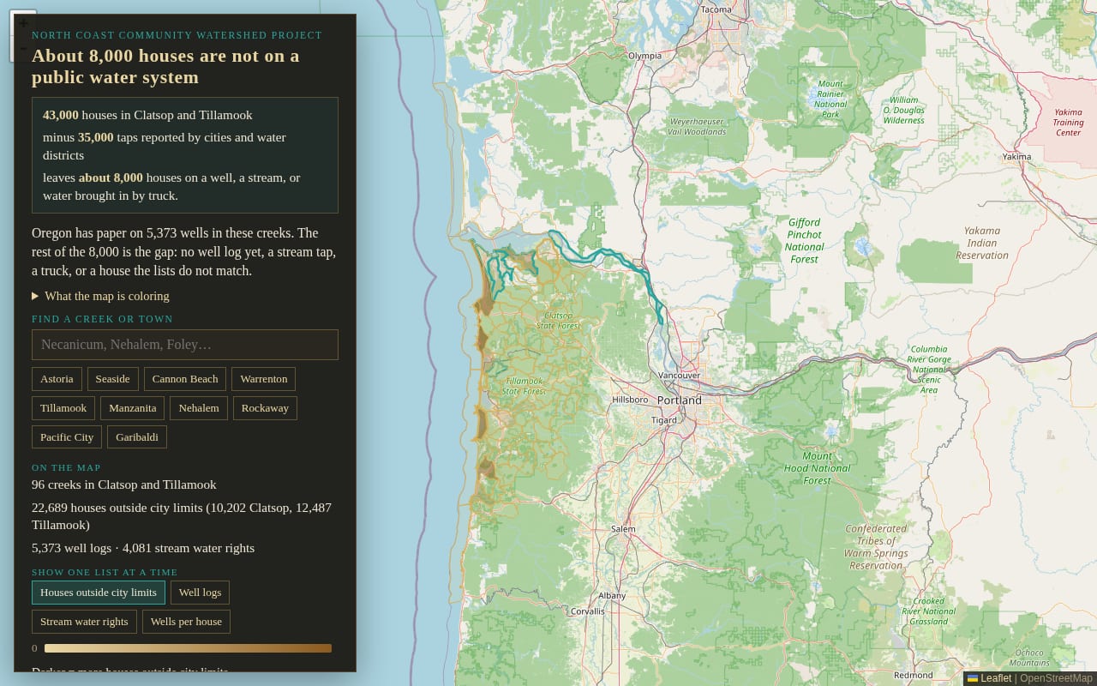Jump to the Astoria town chip
The width and height of the screenshot is (1097, 686).
[57, 379]
